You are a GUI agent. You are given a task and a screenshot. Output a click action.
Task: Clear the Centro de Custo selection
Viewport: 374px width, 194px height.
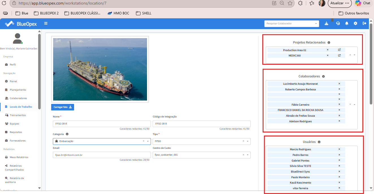point(243,155)
